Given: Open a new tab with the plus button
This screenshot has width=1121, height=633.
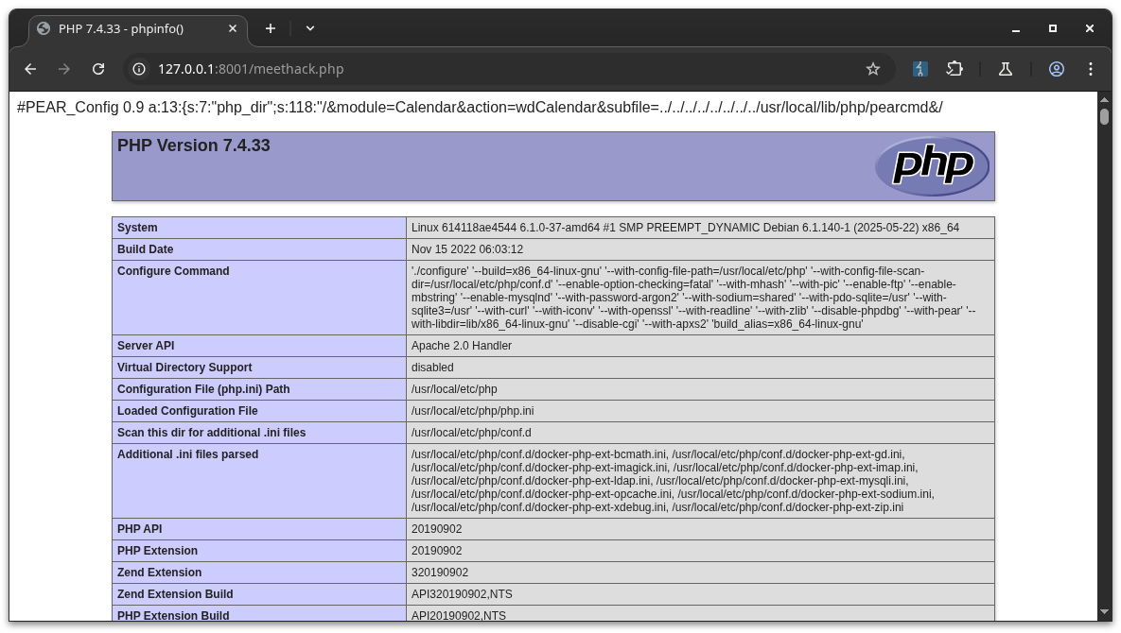Looking at the screenshot, I should coord(271,28).
